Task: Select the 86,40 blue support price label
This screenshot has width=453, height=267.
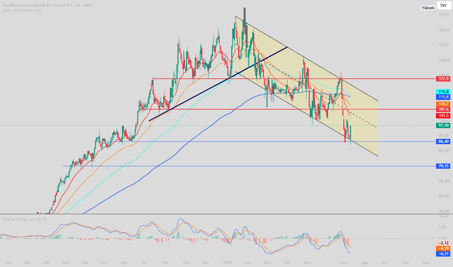Action: (443, 141)
